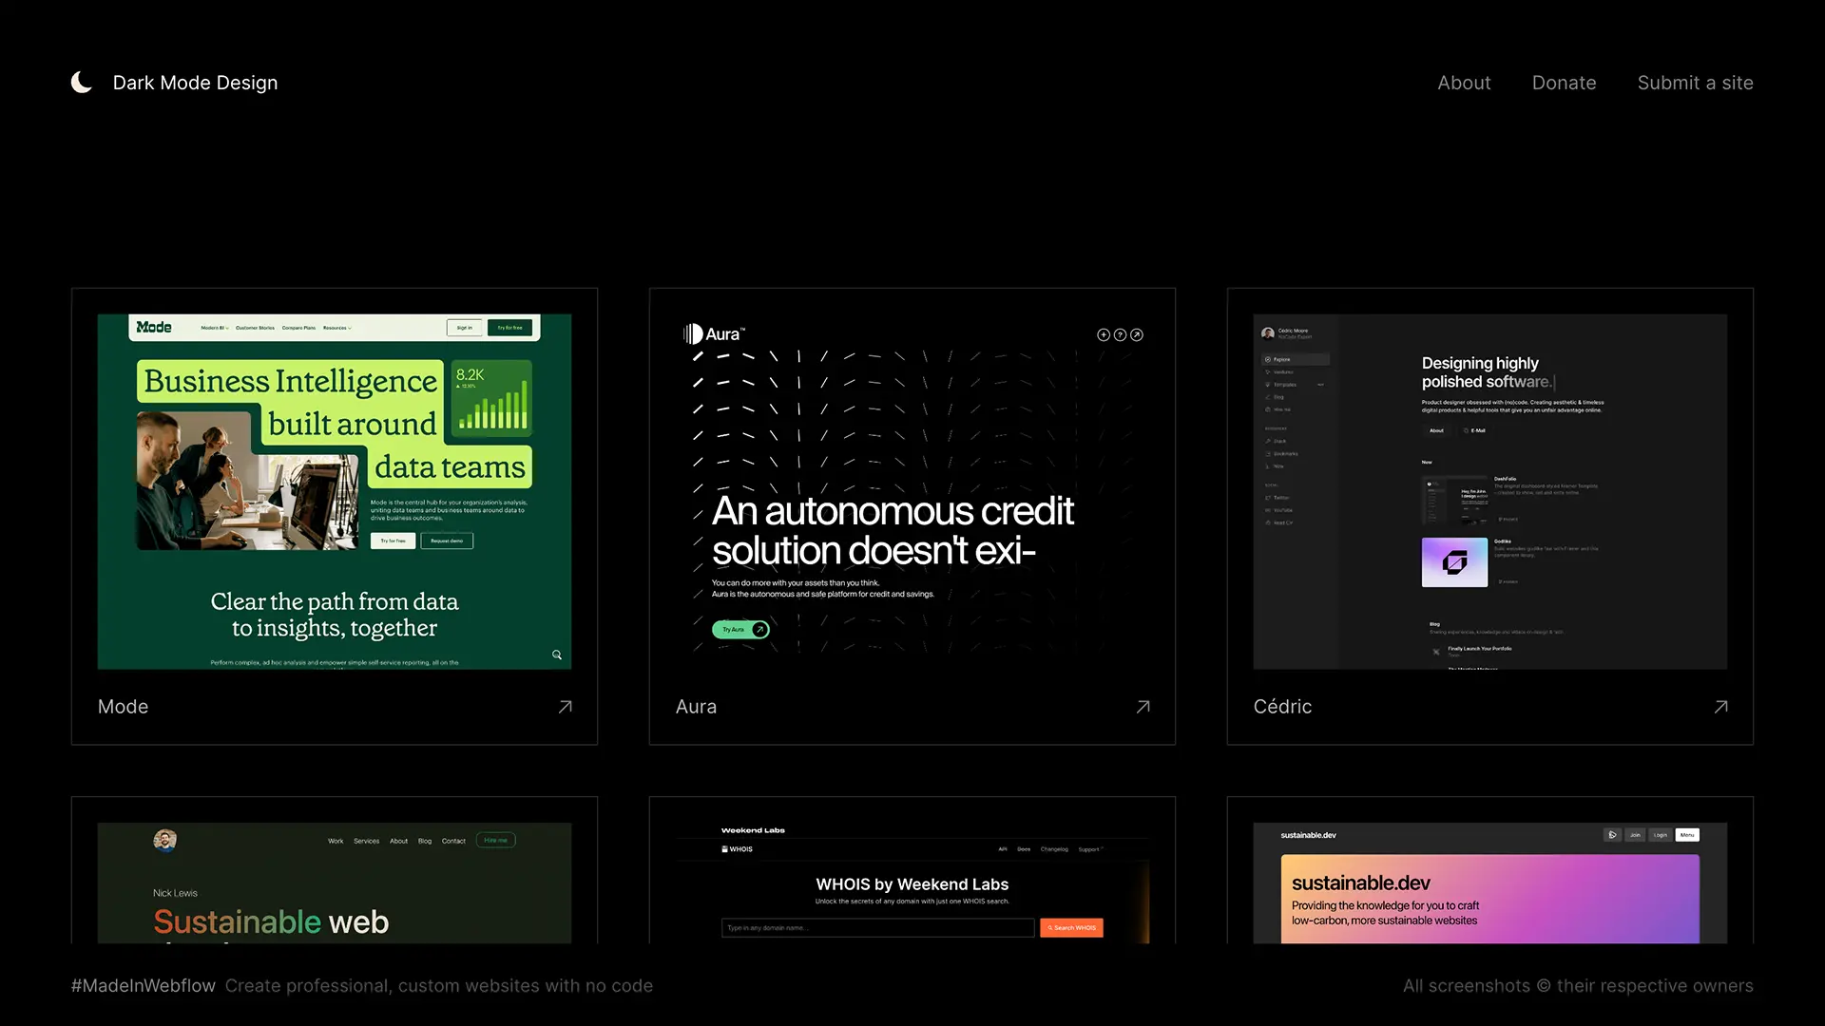Click the Mode card title text

[123, 707]
